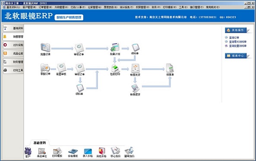Select 财务管理 in the left sidebar
This screenshot has width=256, height=161.
click(x=13, y=62)
